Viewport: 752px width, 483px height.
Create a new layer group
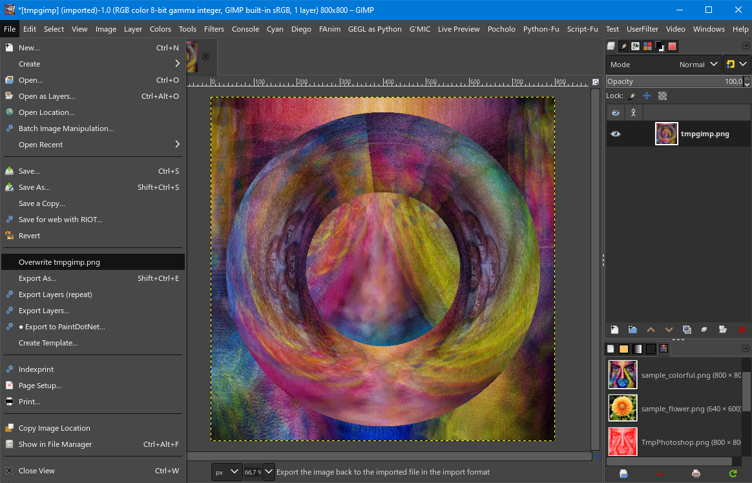632,330
